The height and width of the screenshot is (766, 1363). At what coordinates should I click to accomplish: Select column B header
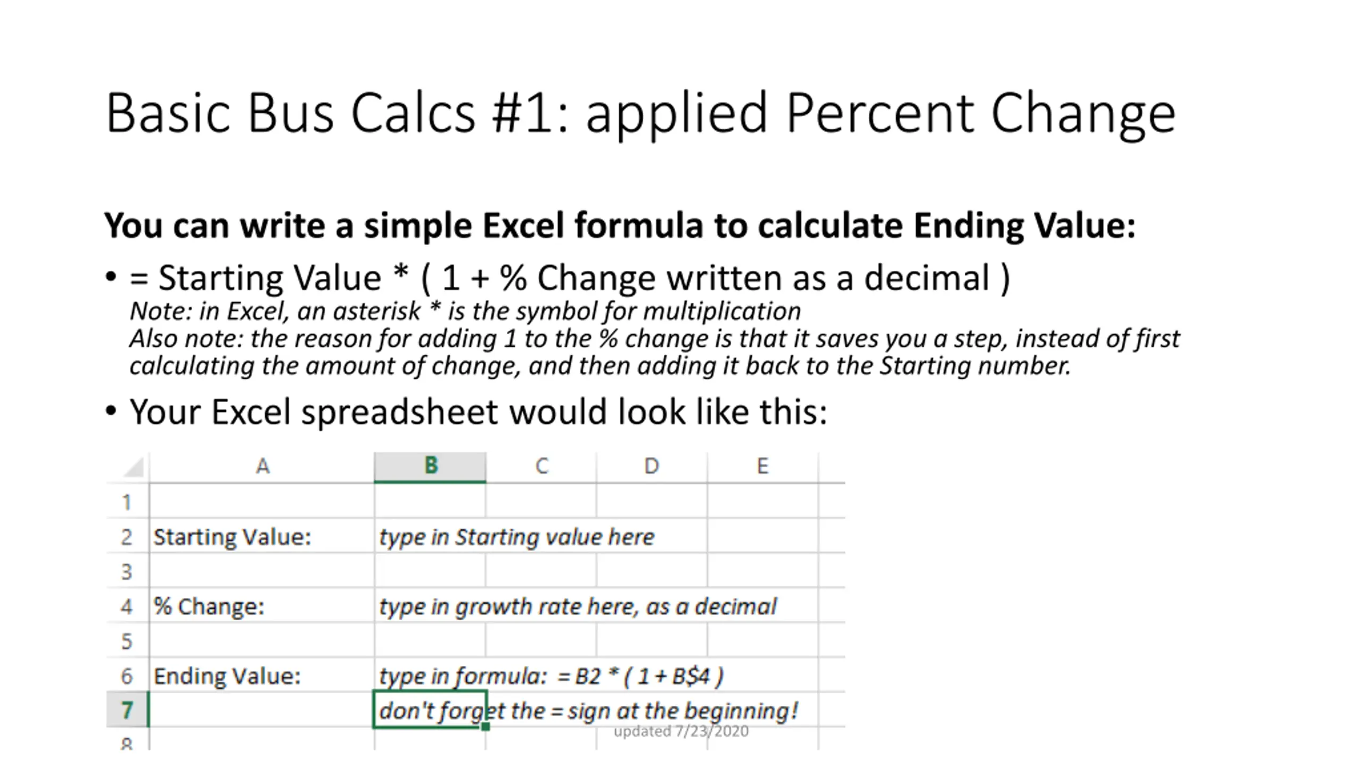click(x=430, y=467)
